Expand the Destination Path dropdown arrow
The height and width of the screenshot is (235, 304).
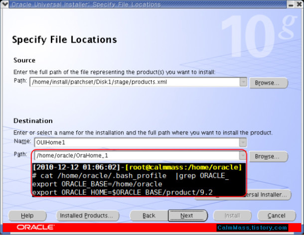pos(243,155)
